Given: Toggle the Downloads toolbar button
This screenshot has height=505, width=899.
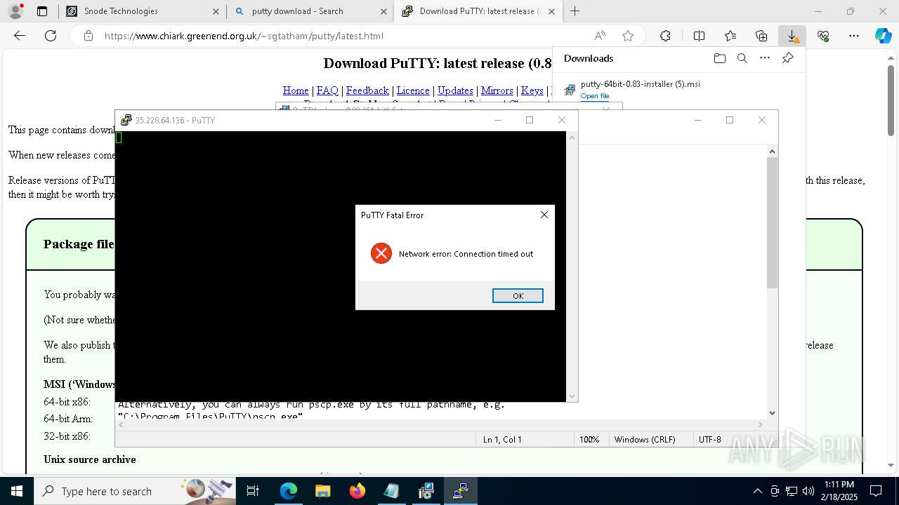Looking at the screenshot, I should (792, 36).
